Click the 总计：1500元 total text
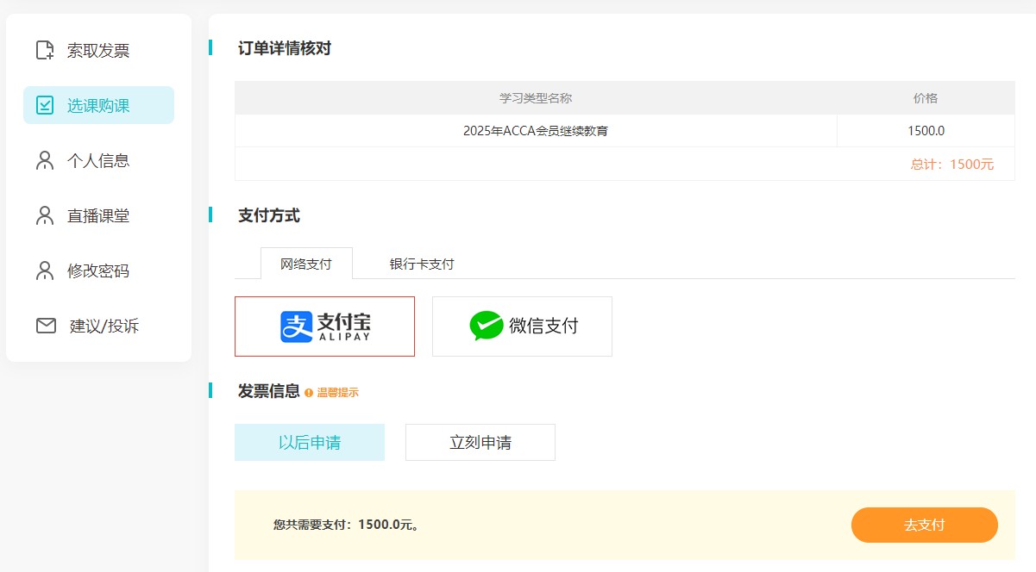 (952, 164)
